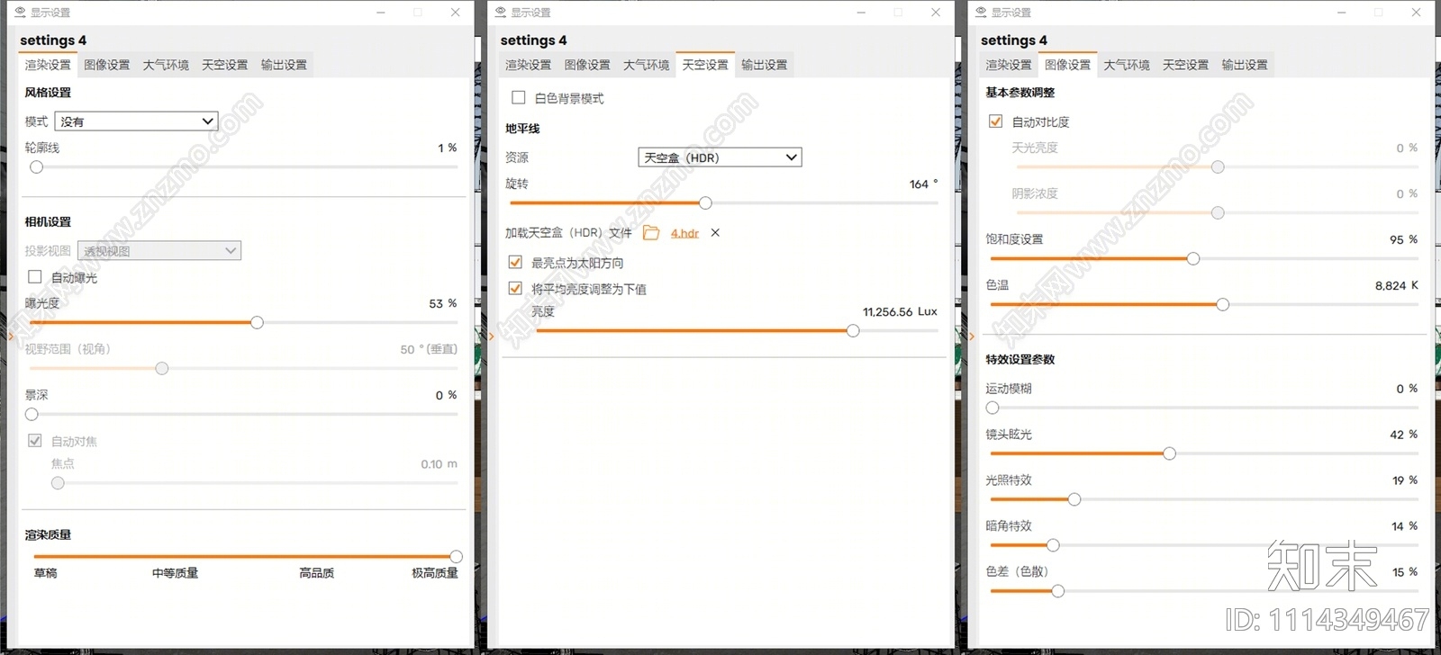Select 渲染设置 tab in middle window
The height and width of the screenshot is (655, 1441).
(x=528, y=65)
